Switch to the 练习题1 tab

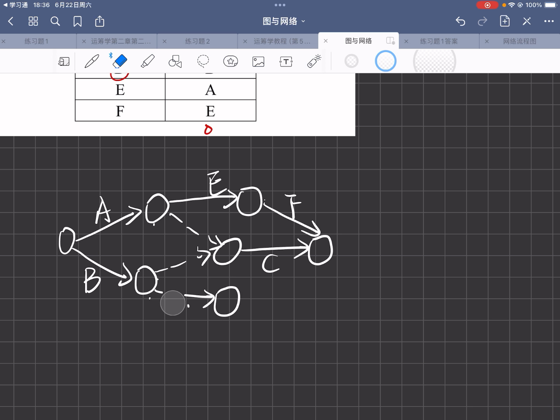pos(37,41)
